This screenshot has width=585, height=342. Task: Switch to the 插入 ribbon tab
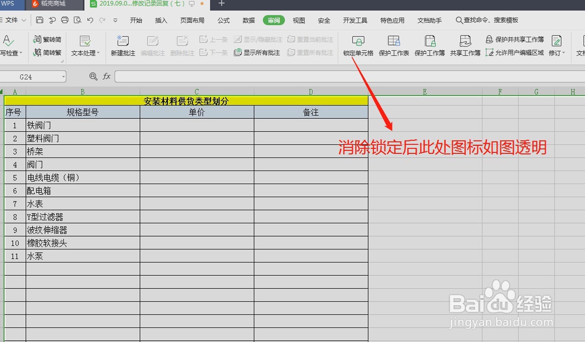(x=161, y=20)
